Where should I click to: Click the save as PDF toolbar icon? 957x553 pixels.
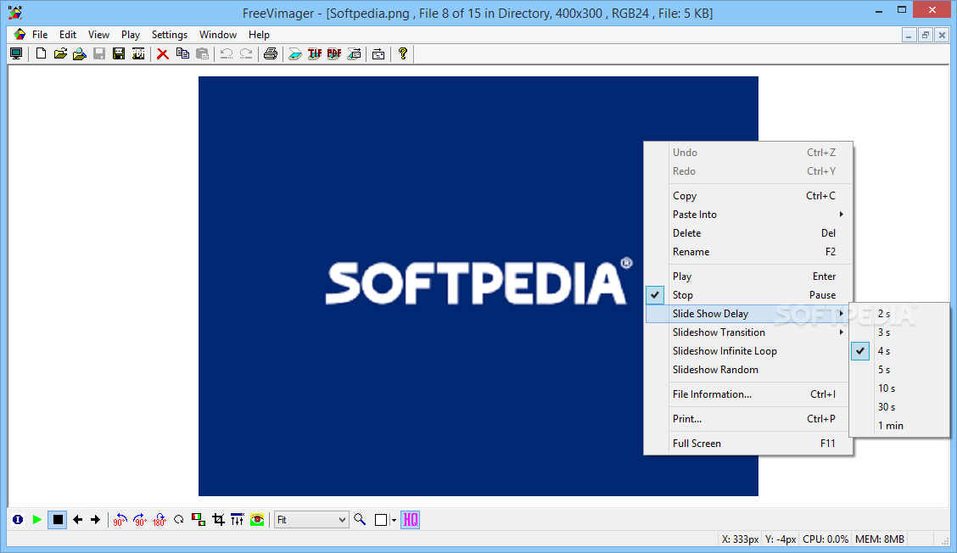[138, 53]
